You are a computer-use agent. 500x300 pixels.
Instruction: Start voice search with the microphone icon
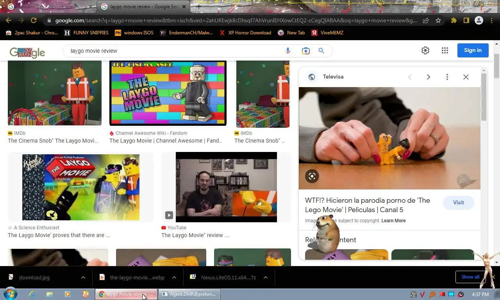coord(288,51)
